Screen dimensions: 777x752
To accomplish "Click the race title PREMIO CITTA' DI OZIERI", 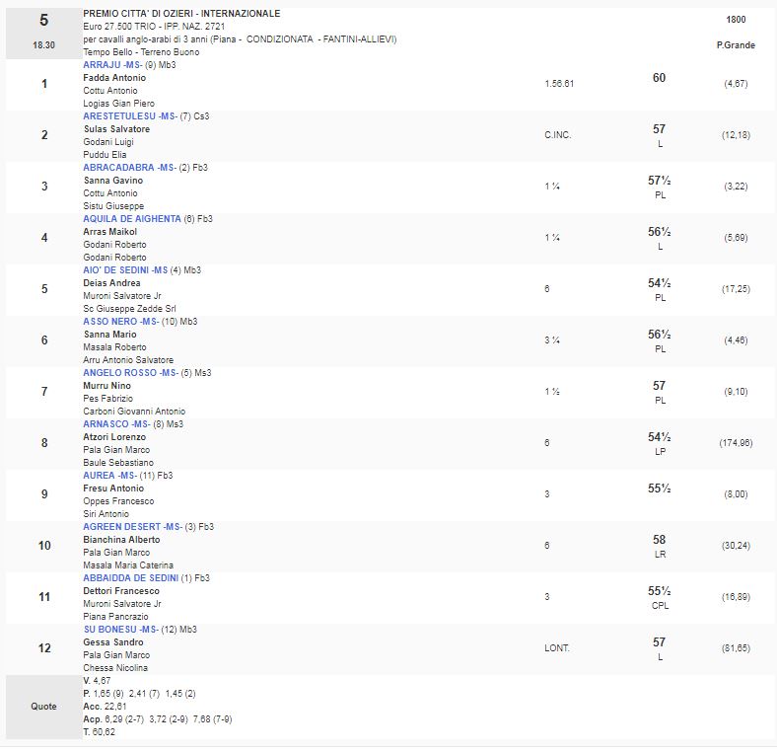I will 181,14.
